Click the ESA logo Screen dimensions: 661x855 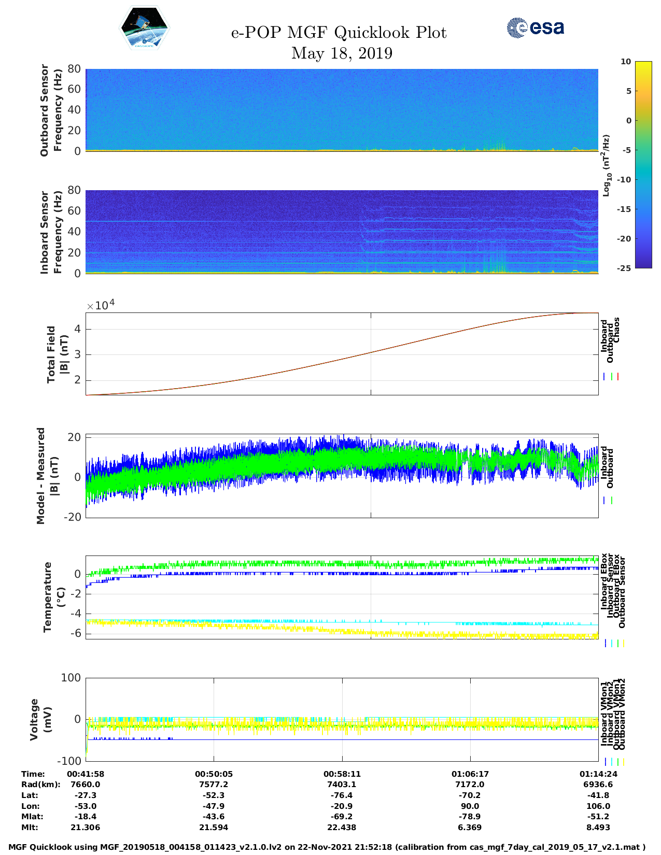[535, 27]
